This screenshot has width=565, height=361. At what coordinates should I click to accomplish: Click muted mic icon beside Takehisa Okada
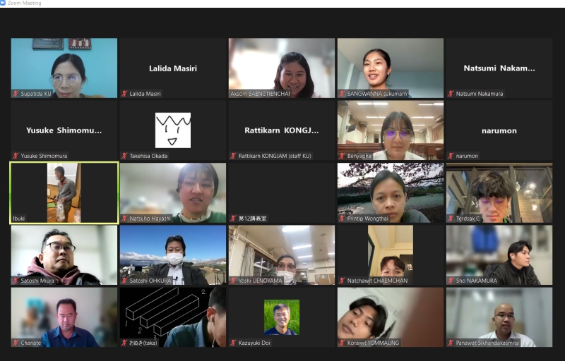124,156
